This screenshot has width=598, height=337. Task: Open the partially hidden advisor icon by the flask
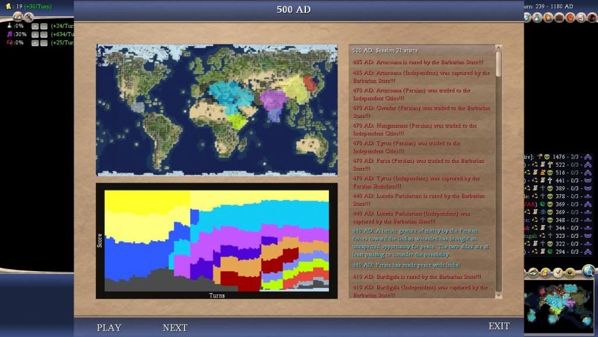coord(527,17)
